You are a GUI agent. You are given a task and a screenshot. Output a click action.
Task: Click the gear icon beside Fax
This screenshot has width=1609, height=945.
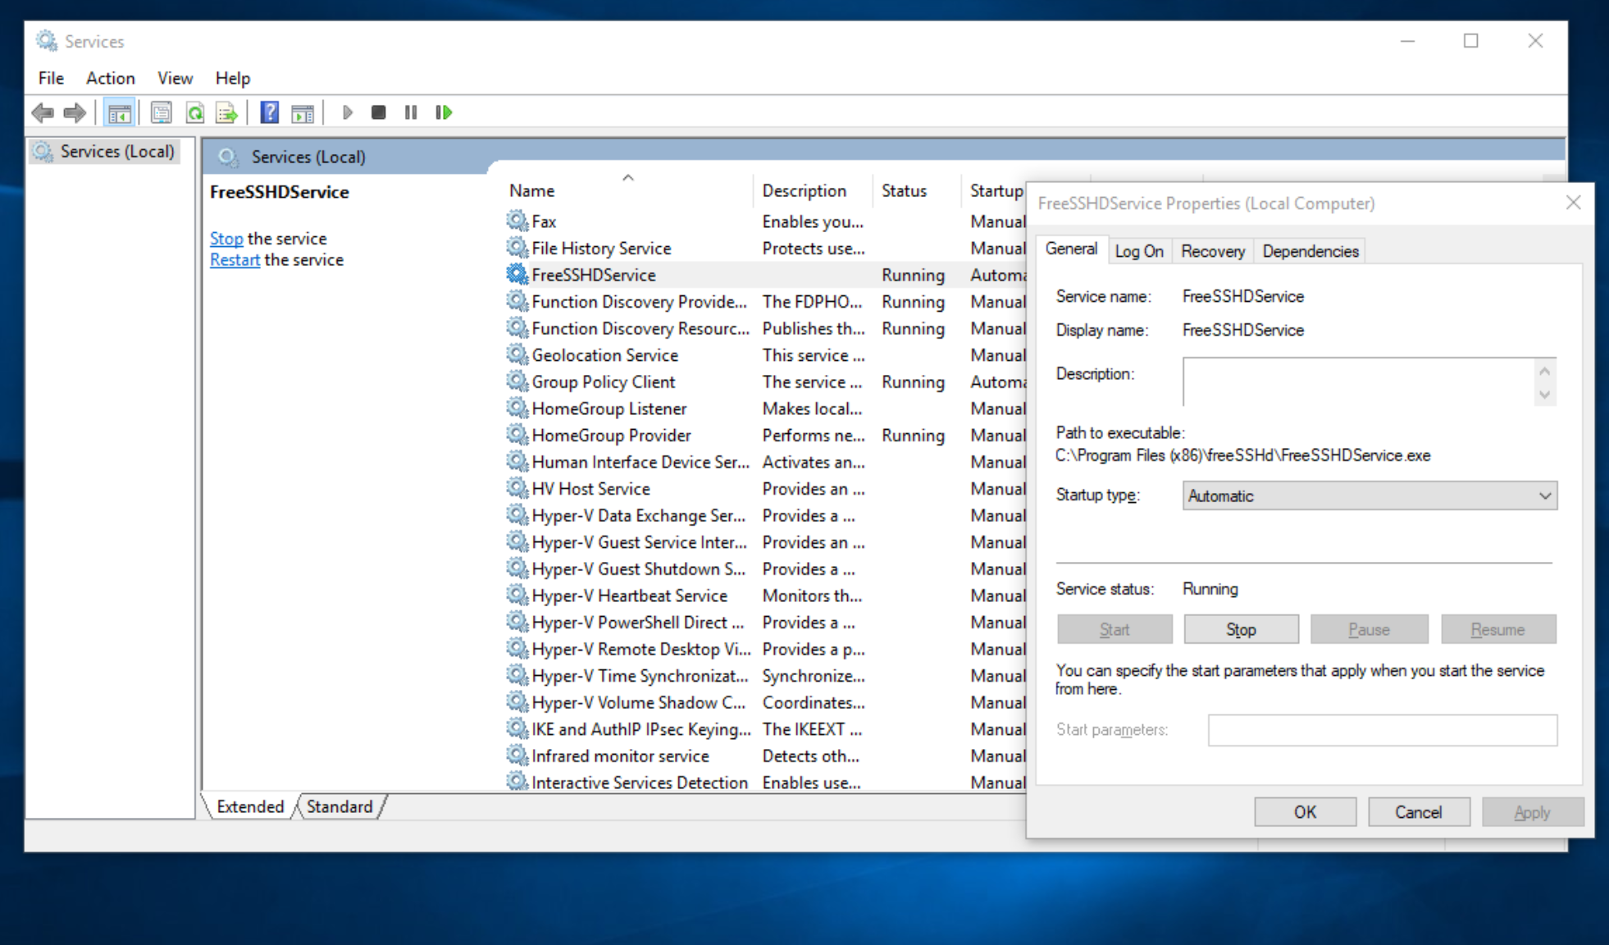[x=517, y=221]
